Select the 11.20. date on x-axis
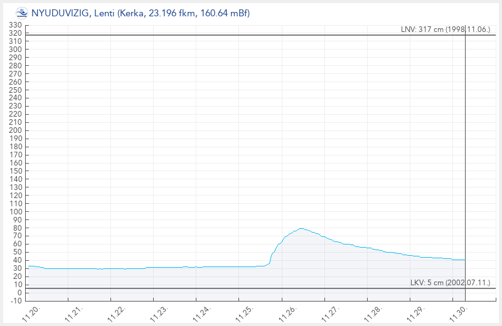 (x=32, y=313)
